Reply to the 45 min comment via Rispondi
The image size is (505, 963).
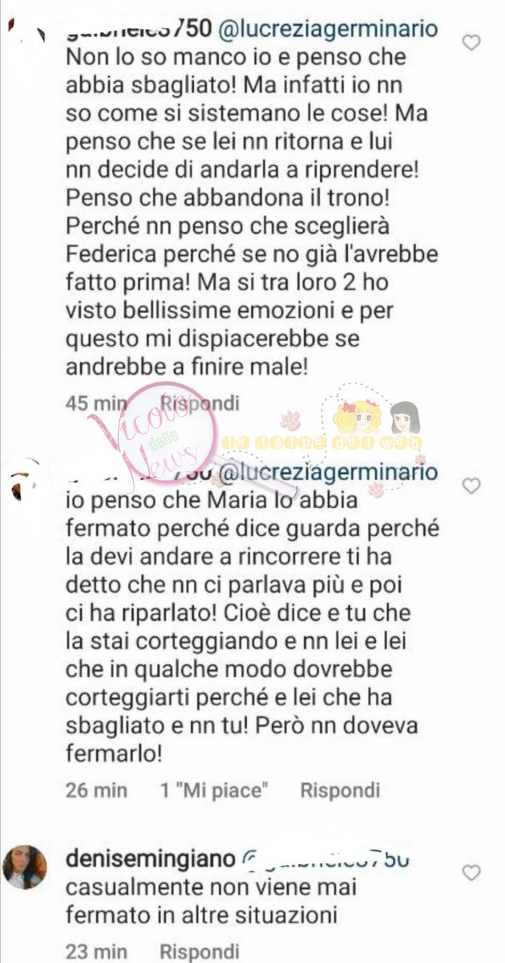pyautogui.click(x=200, y=403)
